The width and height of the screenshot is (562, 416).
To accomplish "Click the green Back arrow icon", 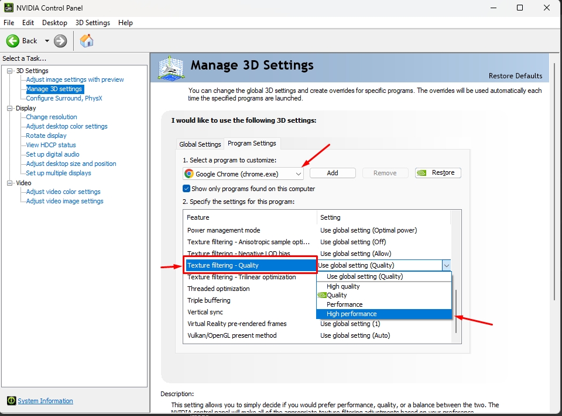I will (13, 41).
